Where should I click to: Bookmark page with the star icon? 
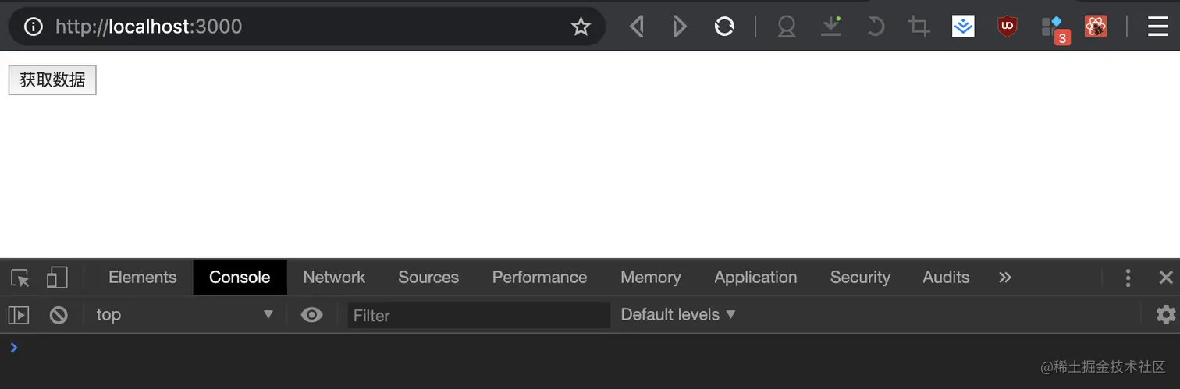tap(581, 27)
